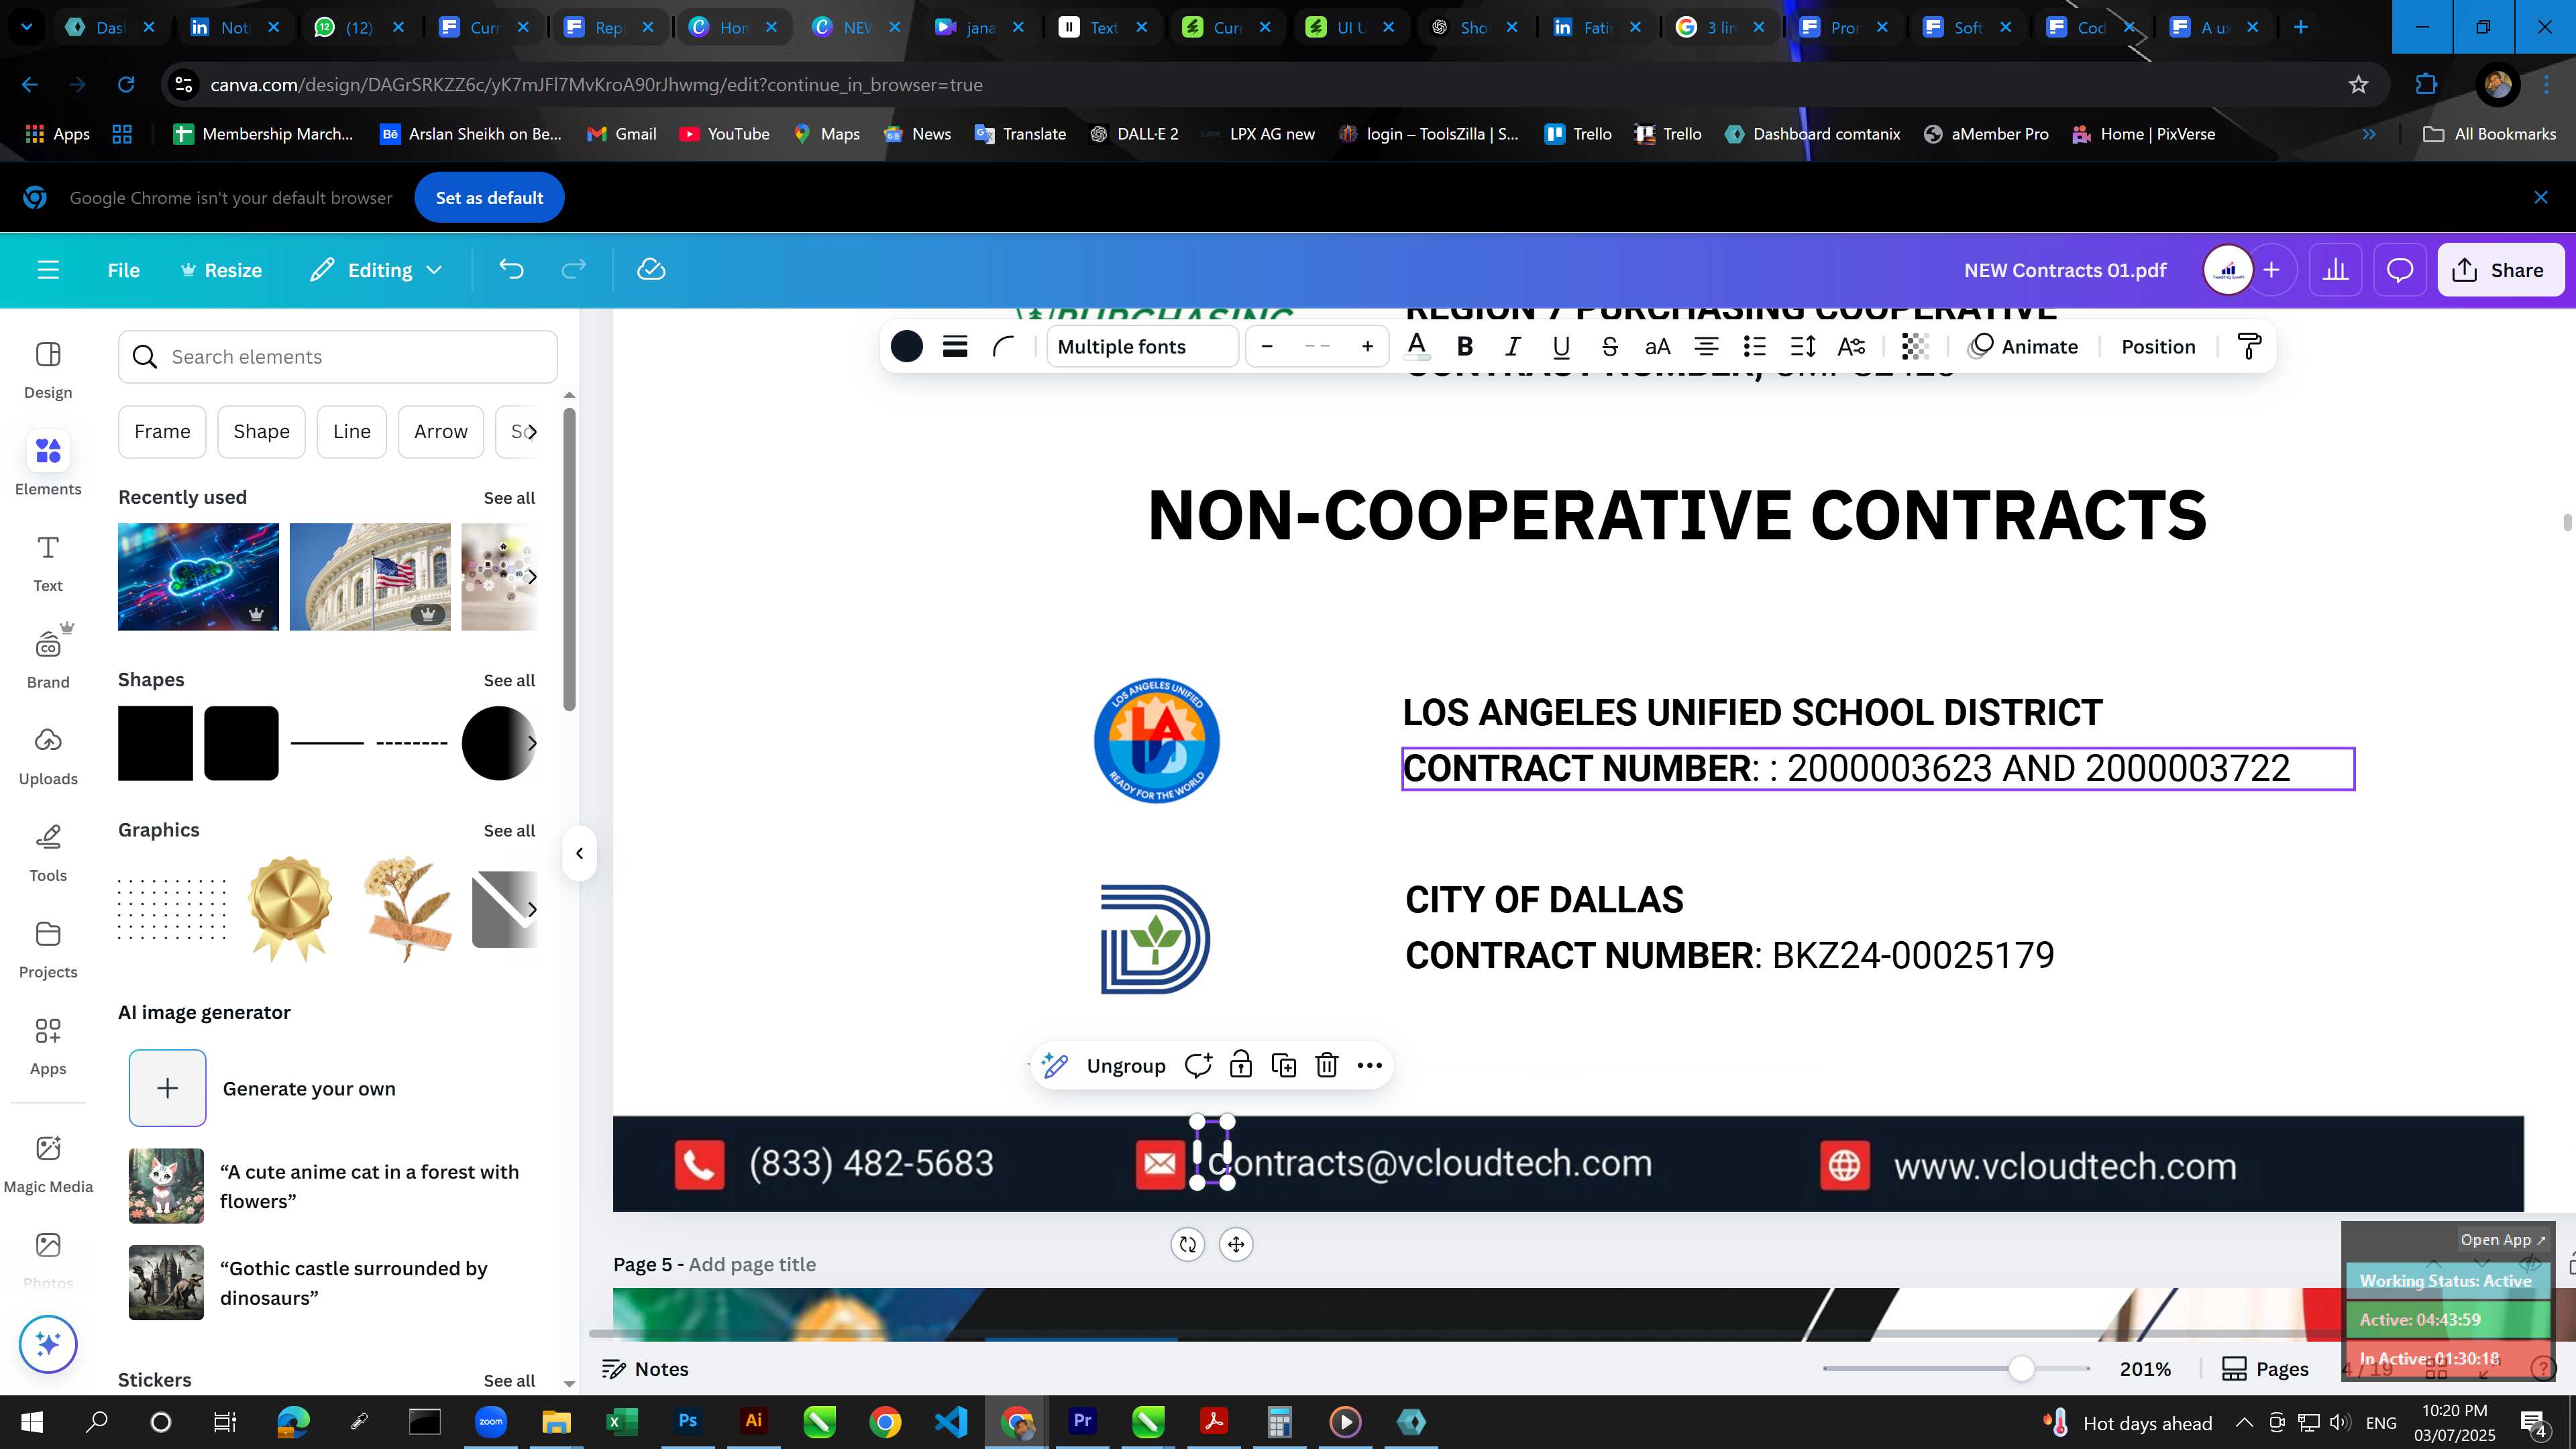Open the Editing mode dropdown
Image resolution: width=2576 pixels, height=1449 pixels.
coord(377,270)
